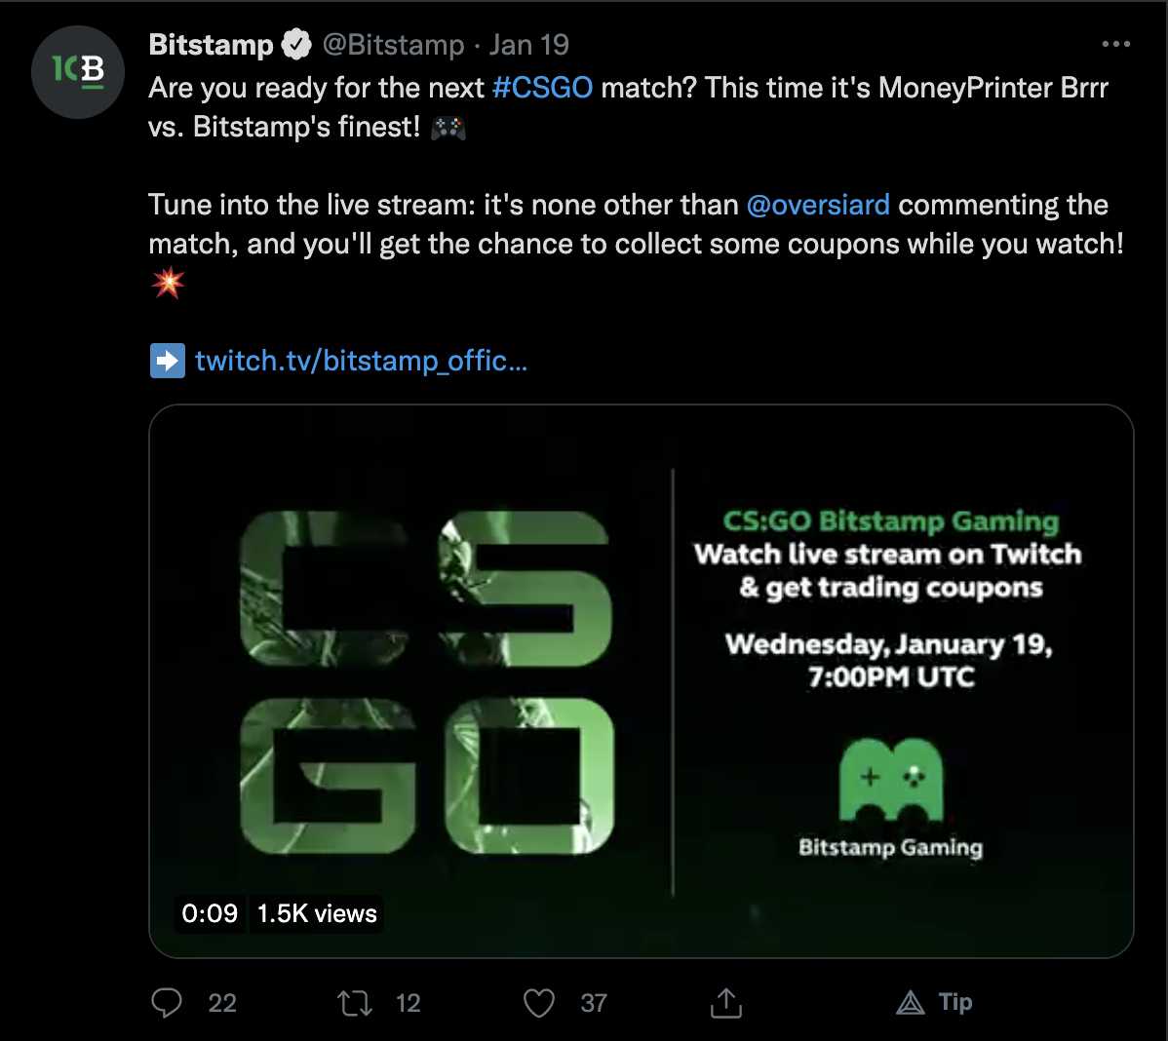Click the 0:09 video duration badge
Screen dimensions: 1168x1041
[x=210, y=913]
